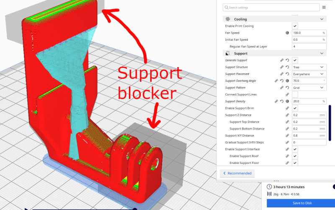Reset the Support Structure setting
Viewport: 335px width, 210px height.
pyautogui.click(x=287, y=67)
